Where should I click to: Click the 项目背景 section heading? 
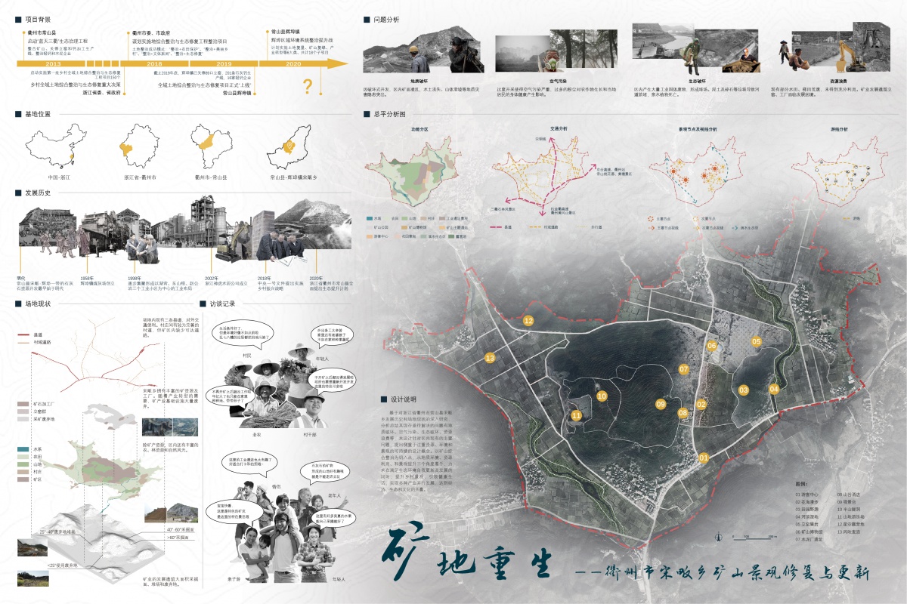click(36, 18)
